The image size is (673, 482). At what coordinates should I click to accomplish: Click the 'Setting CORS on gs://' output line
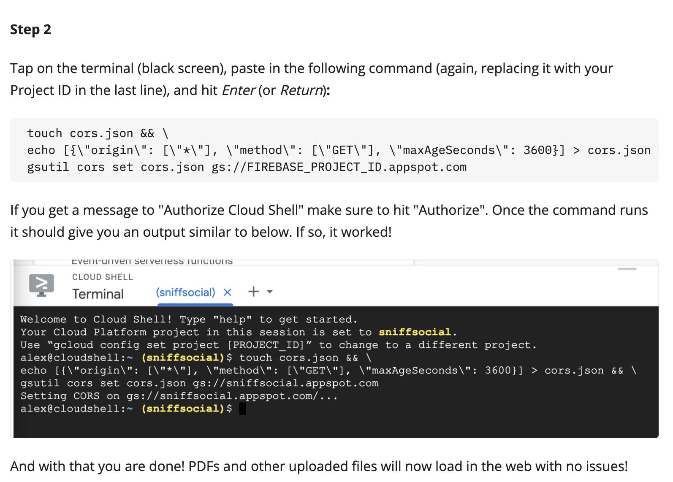point(179,396)
